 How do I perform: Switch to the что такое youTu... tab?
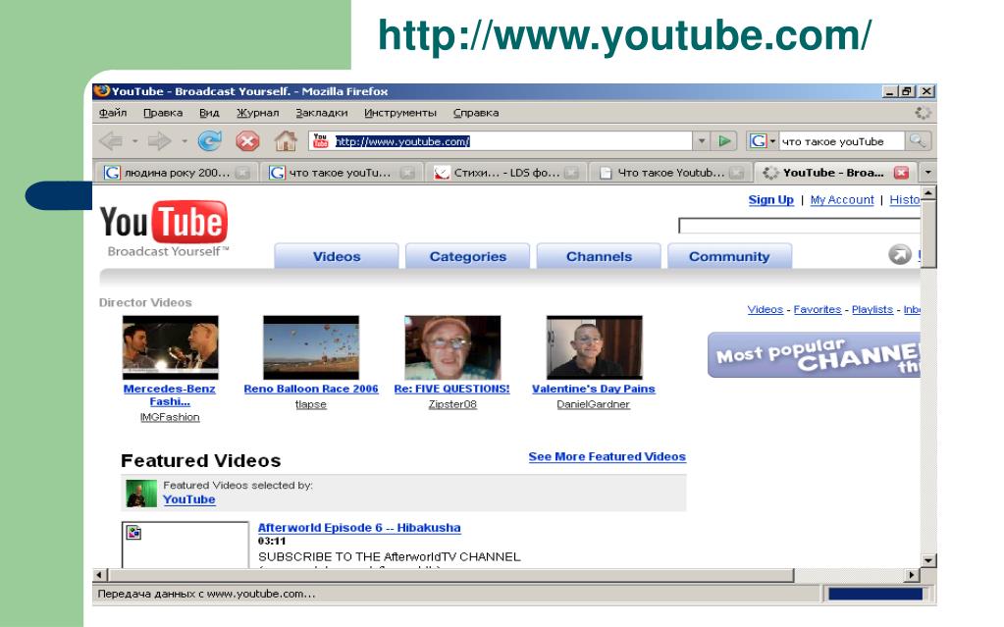[341, 173]
